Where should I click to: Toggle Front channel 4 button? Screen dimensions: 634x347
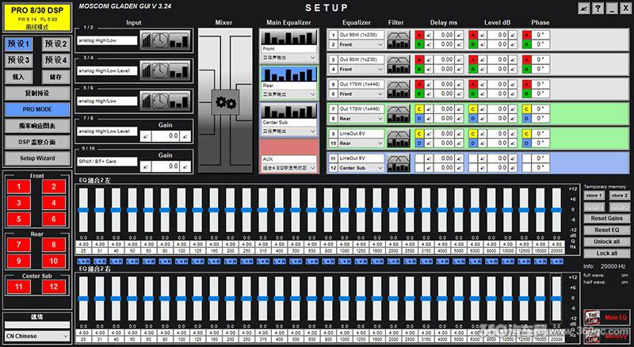click(x=54, y=203)
